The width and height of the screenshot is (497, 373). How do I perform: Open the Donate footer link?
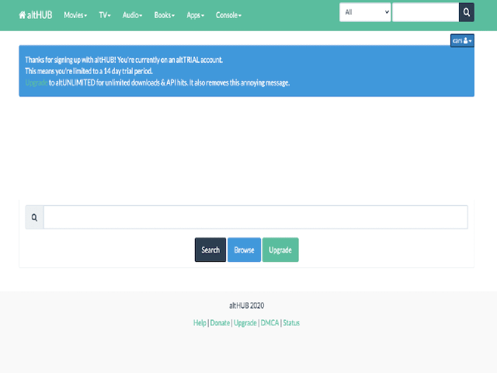point(220,323)
